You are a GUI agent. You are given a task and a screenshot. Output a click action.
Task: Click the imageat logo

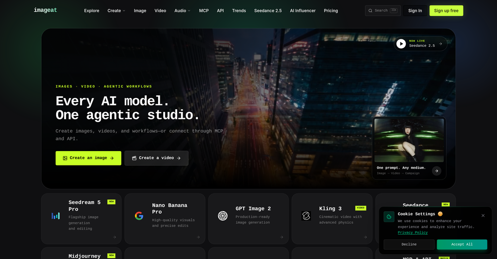[45, 10]
